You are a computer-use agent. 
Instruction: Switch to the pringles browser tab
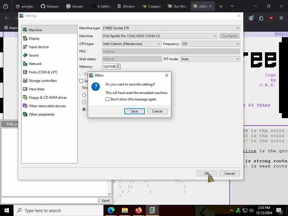pyautogui.click(x=25, y=6)
